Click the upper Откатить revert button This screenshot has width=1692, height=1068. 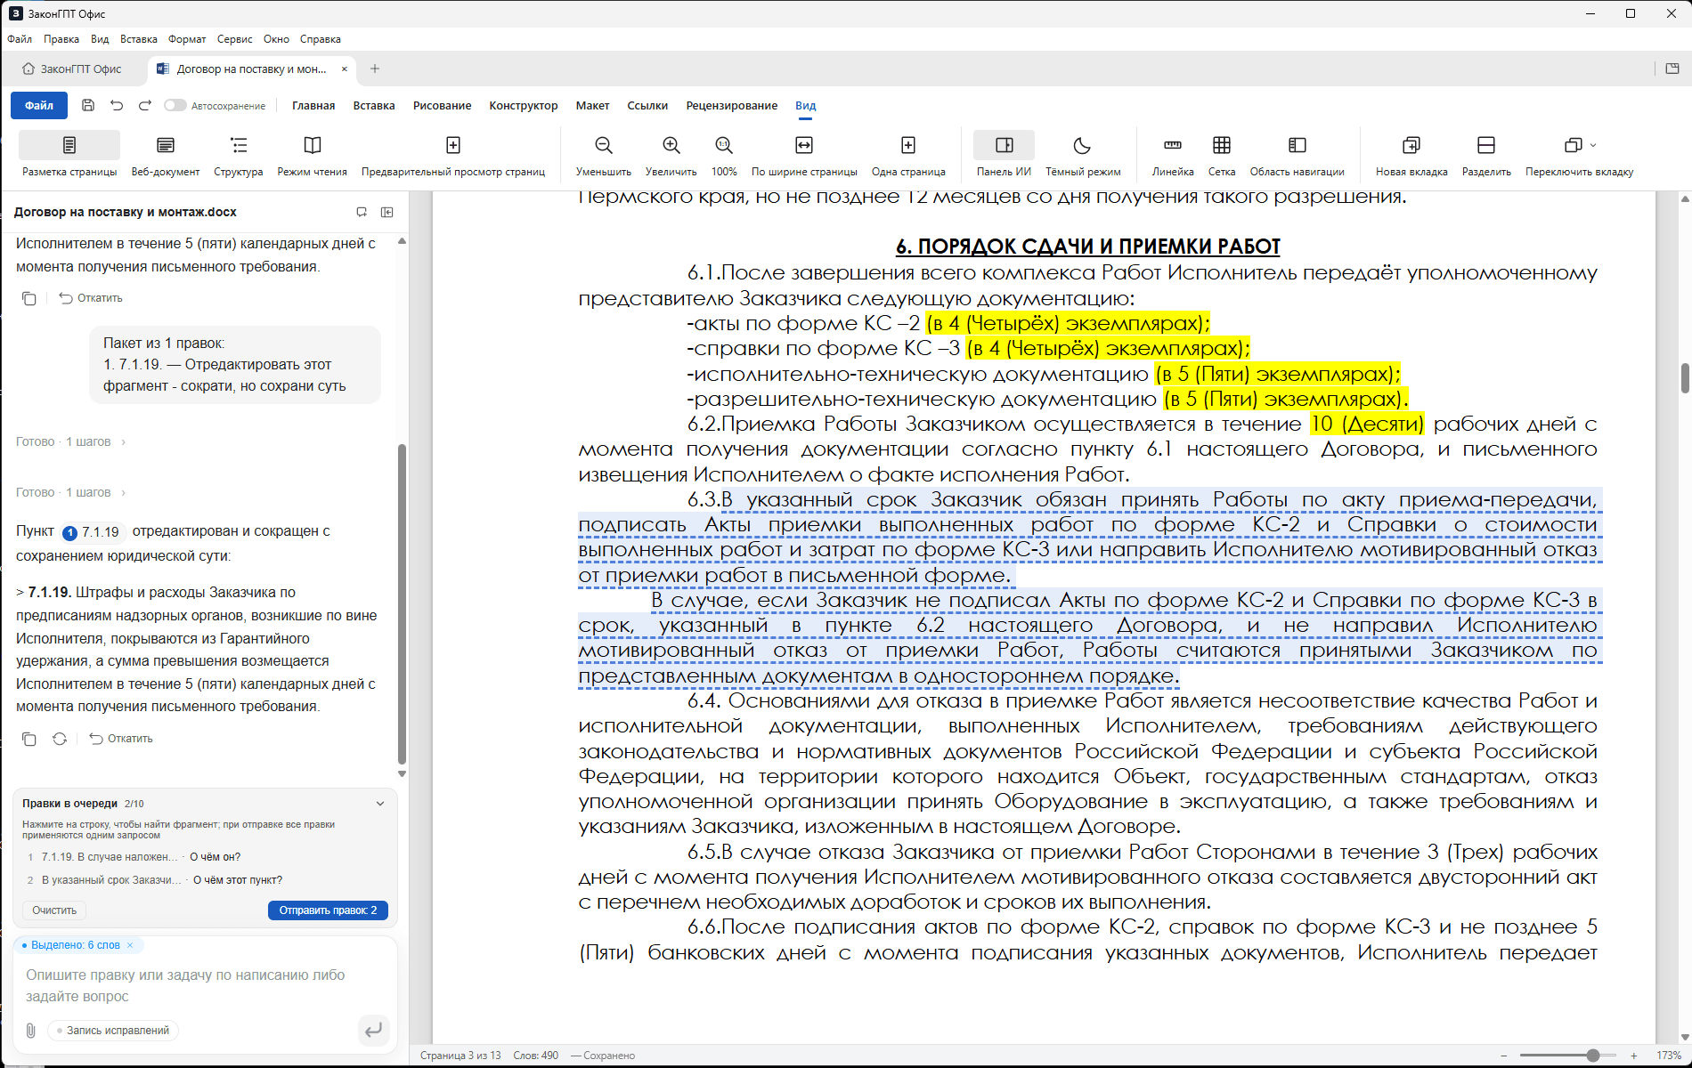91,298
